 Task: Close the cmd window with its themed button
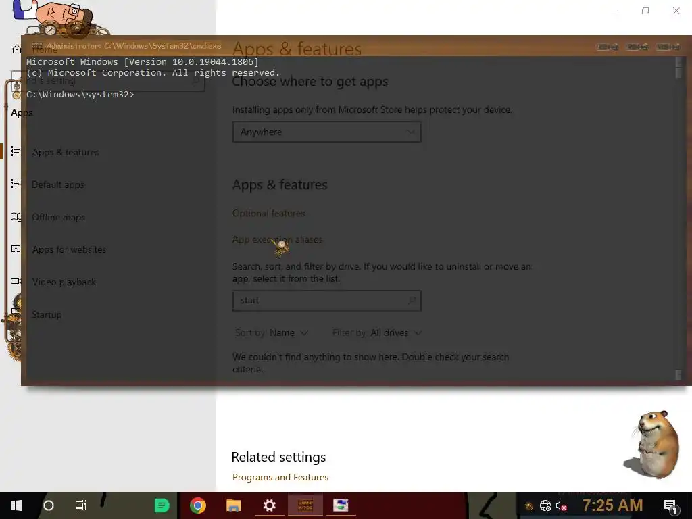[668, 47]
